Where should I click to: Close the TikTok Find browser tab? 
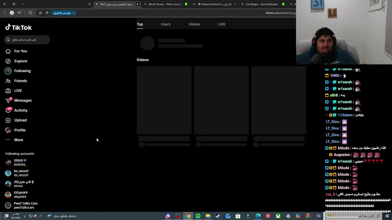(x=97, y=4)
